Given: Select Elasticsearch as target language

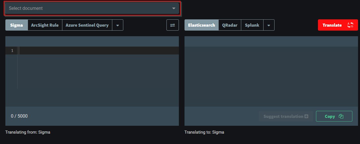Looking at the screenshot, I should (x=201, y=25).
